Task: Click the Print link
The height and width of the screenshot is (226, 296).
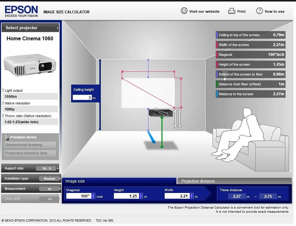Action: (241, 11)
